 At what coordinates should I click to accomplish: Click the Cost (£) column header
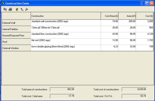point(145,16)
